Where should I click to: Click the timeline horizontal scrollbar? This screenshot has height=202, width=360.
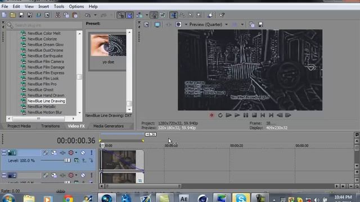point(143,186)
